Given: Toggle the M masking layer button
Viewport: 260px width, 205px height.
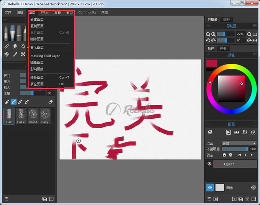Looking at the screenshot, I should click(x=240, y=155).
